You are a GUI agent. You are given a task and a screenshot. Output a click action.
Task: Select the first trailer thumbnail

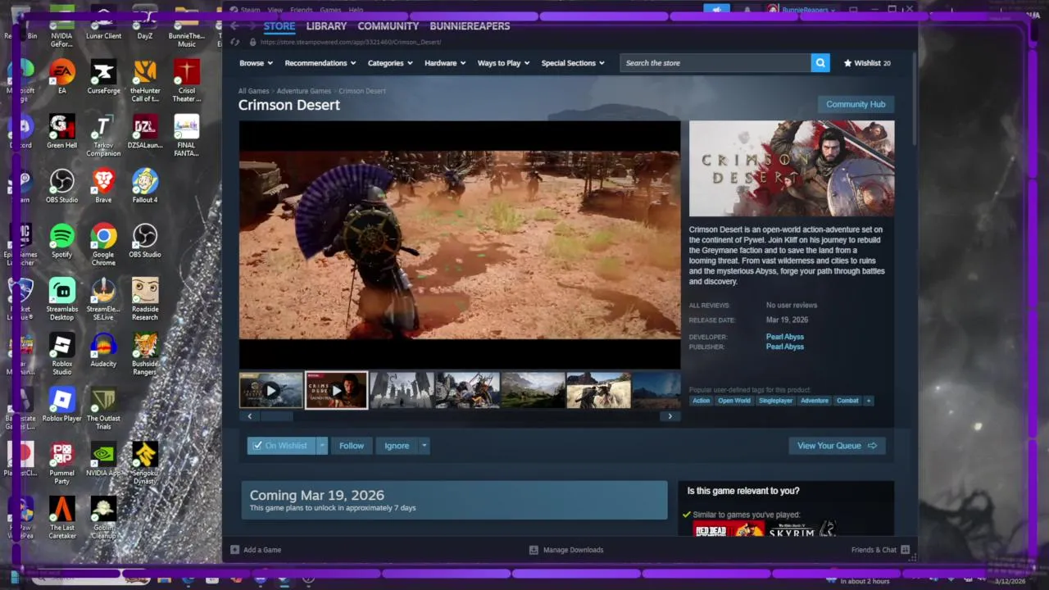(270, 390)
